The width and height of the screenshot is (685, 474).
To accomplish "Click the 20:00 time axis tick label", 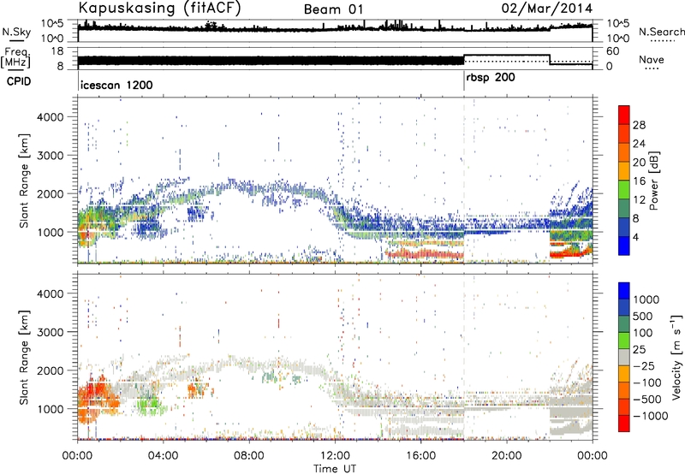I will [506, 456].
